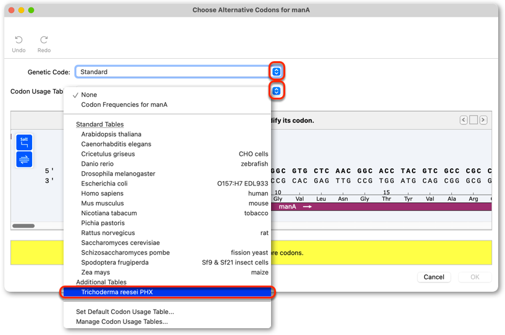Choose Homo sapiens human table
The image size is (505, 335).
pyautogui.click(x=167, y=193)
